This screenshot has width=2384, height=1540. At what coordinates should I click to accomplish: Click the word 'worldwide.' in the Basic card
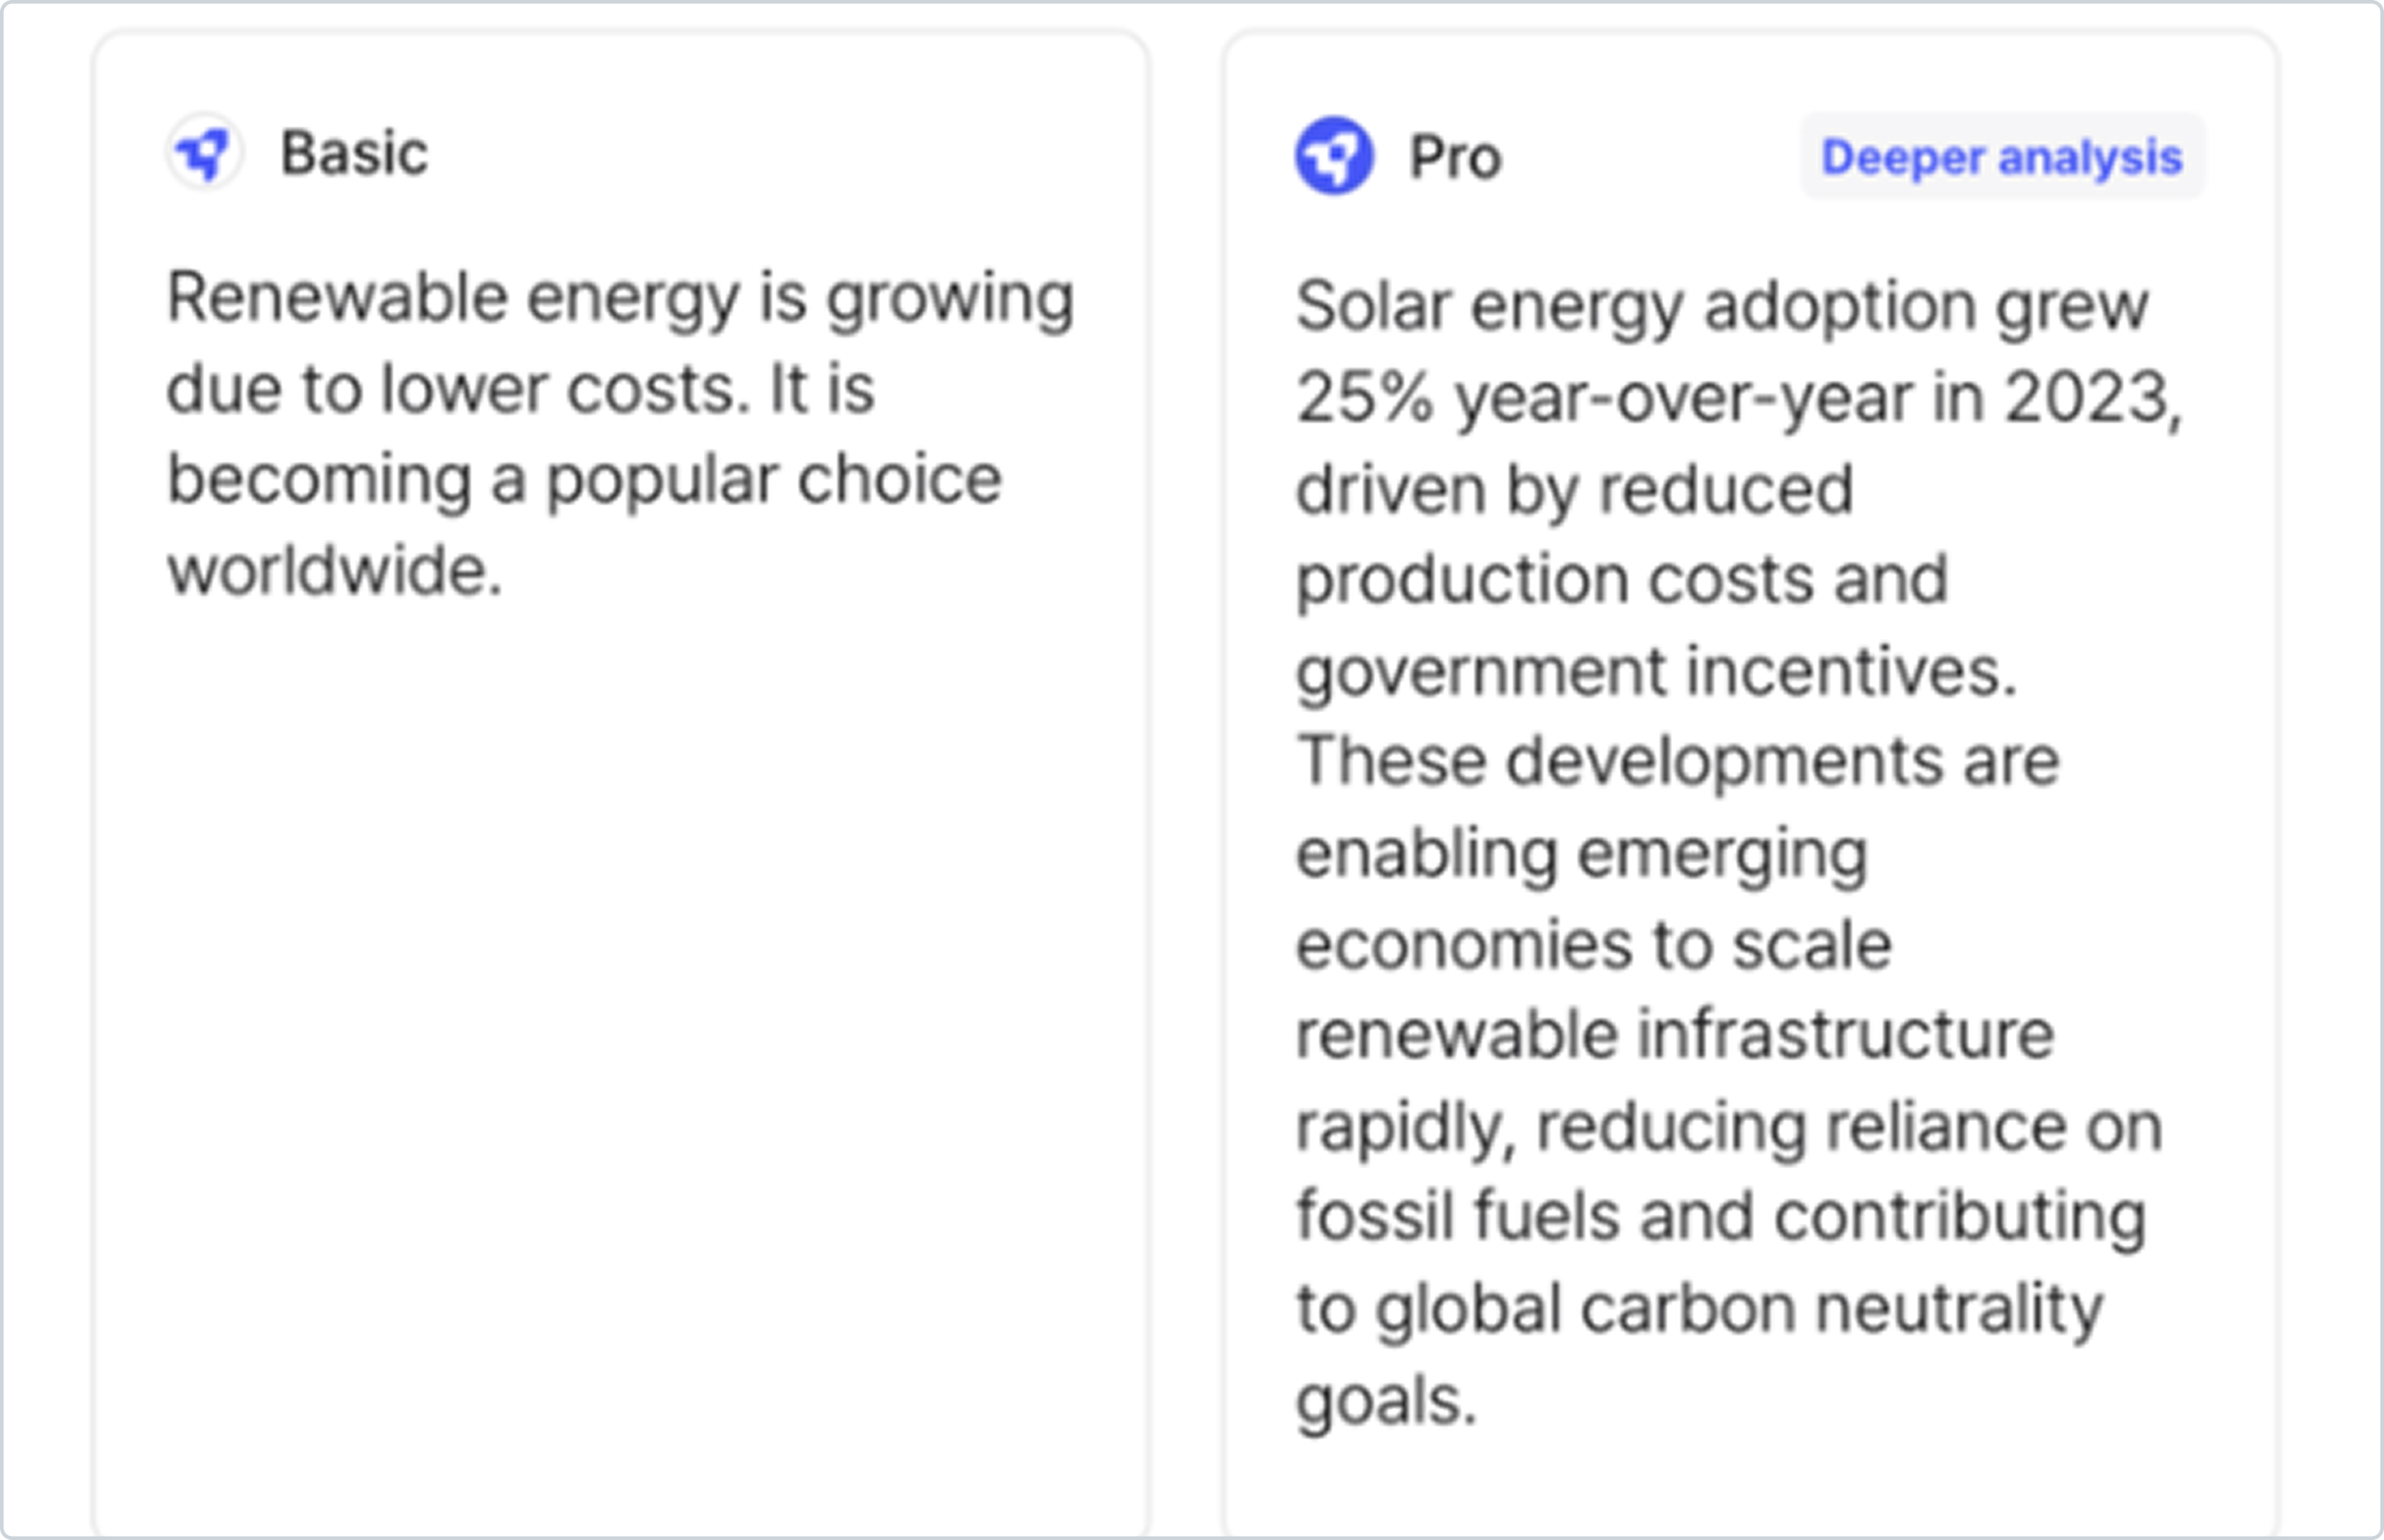click(334, 571)
